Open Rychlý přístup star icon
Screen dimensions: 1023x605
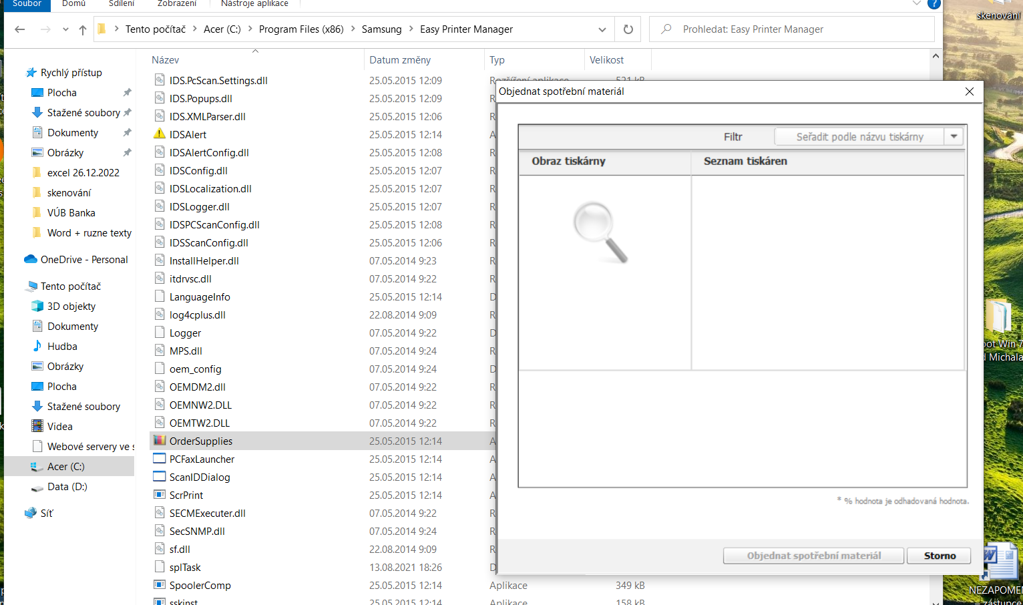pos(31,72)
